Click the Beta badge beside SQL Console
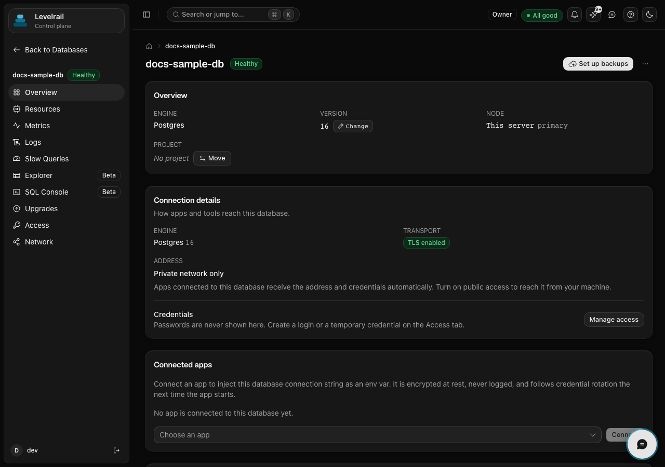665x467 pixels. [109, 192]
